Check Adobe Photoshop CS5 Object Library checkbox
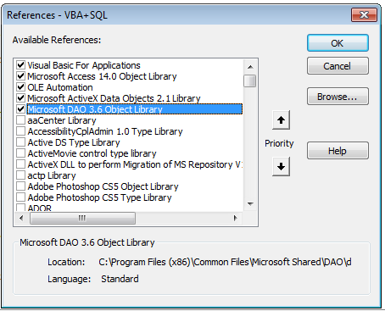385x311 pixels. pos(20,186)
